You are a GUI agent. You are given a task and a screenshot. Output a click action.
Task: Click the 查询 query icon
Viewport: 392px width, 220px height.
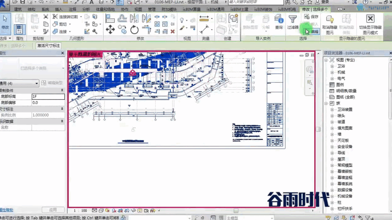tap(279, 22)
